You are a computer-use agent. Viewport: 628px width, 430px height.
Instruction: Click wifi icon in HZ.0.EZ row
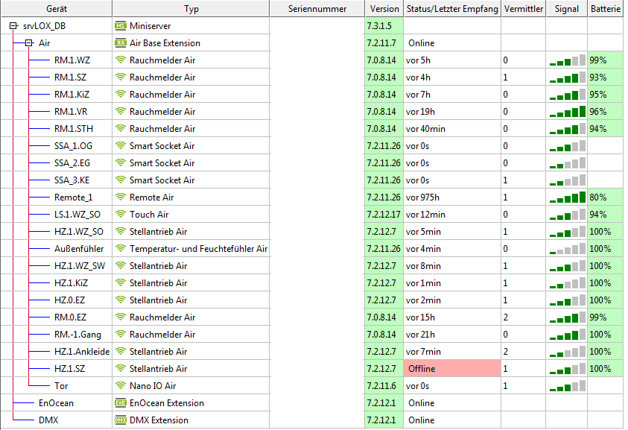121,300
